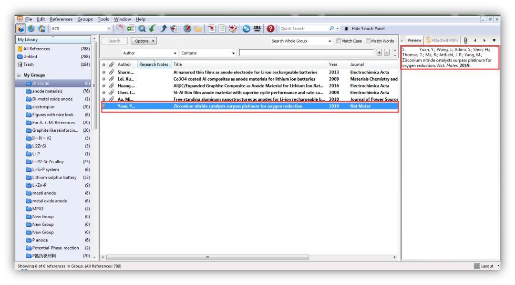Enable the Match Case checkbox
This screenshot has height=285, width=515.
[339, 41]
